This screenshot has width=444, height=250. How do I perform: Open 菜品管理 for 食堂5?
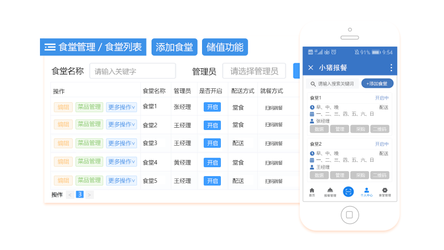pos(89,180)
